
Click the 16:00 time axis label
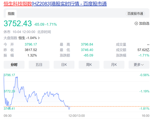[x=145, y=116]
